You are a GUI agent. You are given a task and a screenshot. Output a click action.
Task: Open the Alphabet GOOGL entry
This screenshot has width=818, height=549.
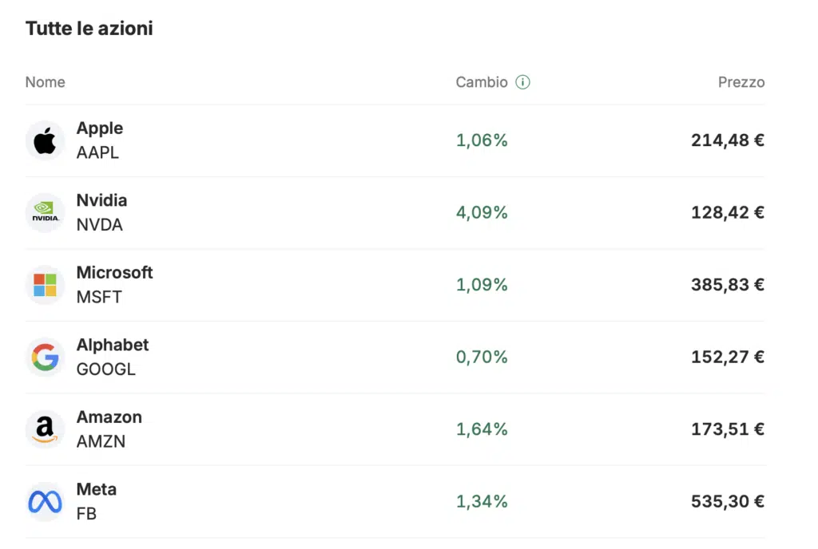tap(112, 357)
